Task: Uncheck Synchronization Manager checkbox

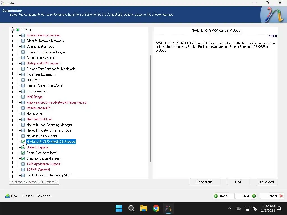Action: (x=23, y=158)
